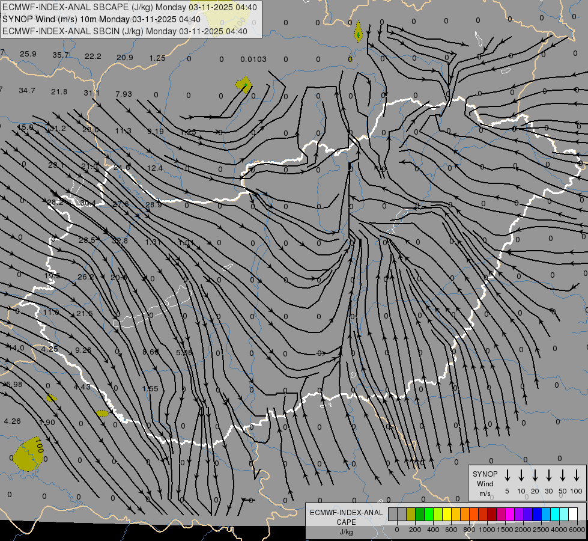Click the map value 4.26
588x541 pixels.
(x=13, y=421)
